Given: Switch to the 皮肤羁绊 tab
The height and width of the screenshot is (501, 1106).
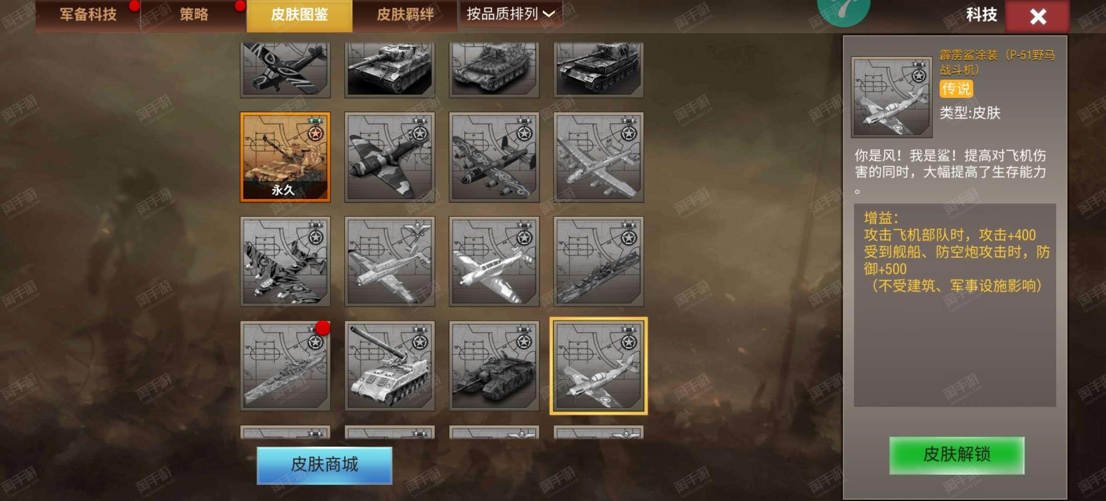Looking at the screenshot, I should click(x=405, y=15).
